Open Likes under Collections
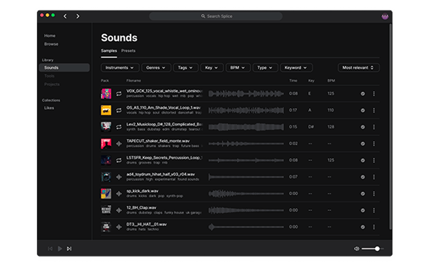This screenshot has height=267, width=430. click(49, 108)
